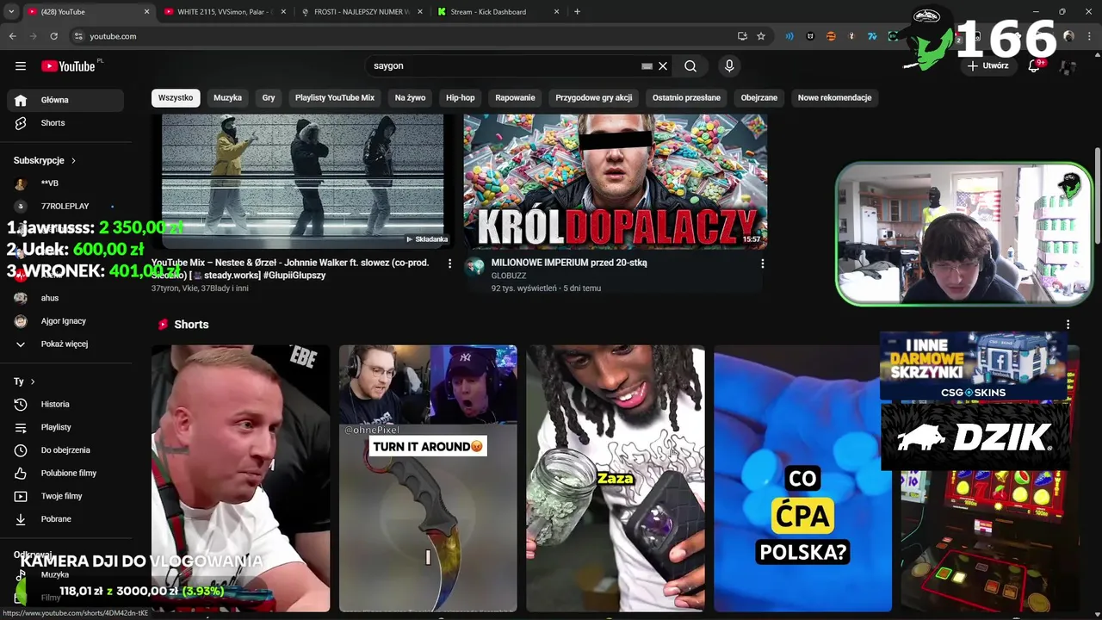Open the Shorts shelf options menu

pos(1068,325)
